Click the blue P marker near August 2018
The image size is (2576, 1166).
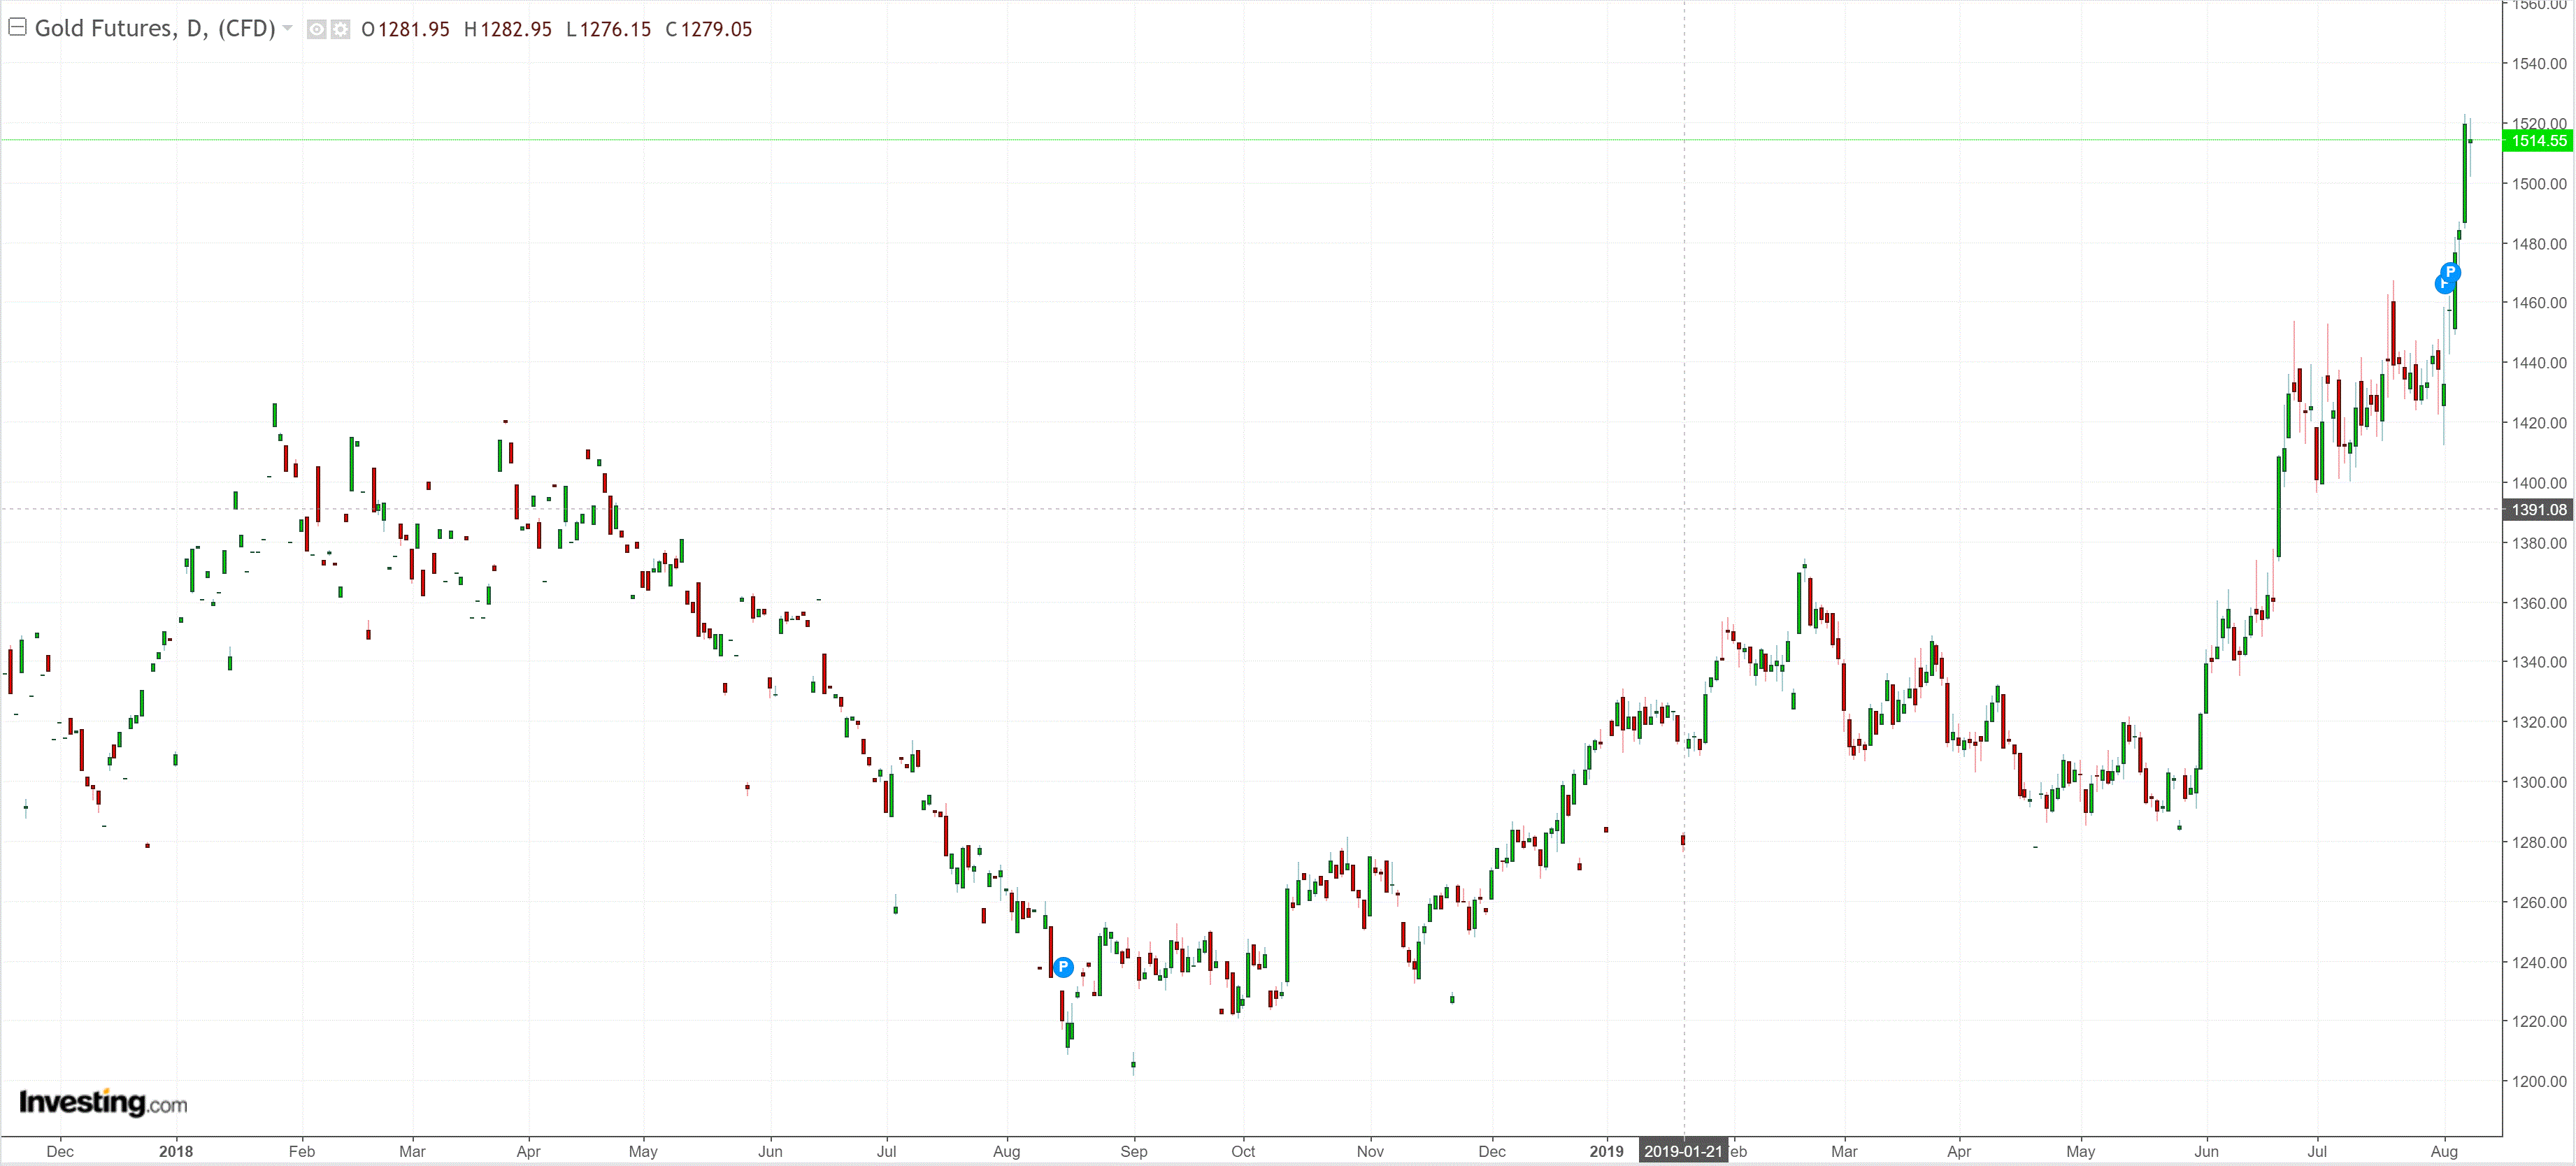[x=1063, y=967]
